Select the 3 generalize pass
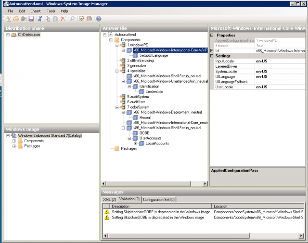The width and height of the screenshot is (308, 243). 137,66
